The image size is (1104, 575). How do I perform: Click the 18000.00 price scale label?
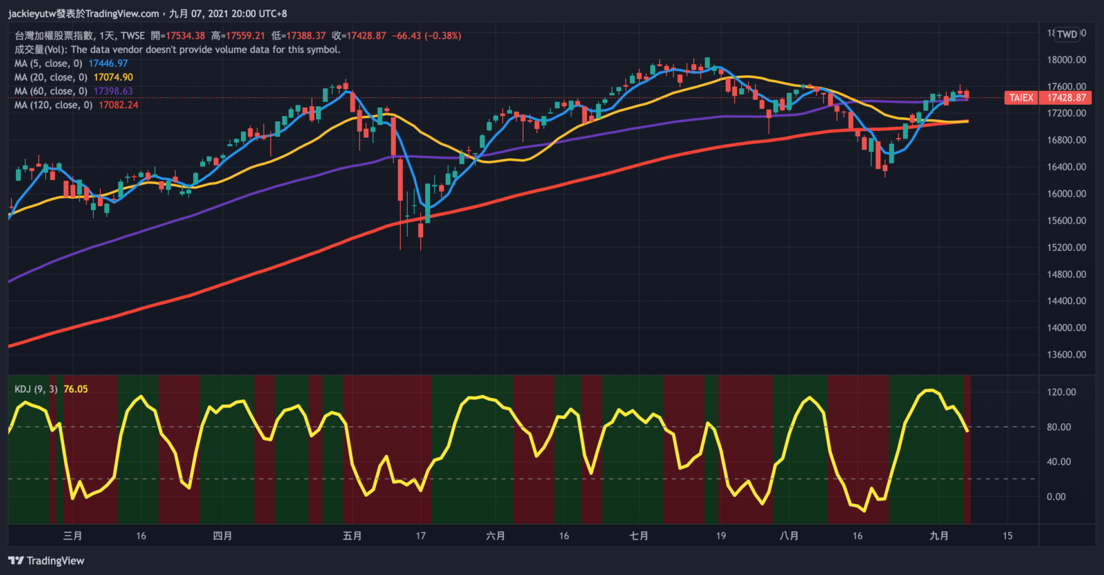pos(1066,60)
